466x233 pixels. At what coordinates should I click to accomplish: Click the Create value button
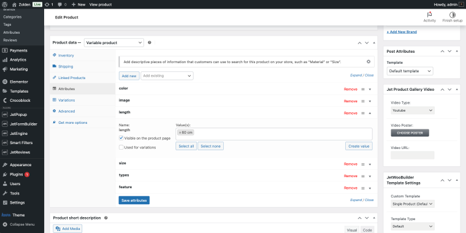359,146
